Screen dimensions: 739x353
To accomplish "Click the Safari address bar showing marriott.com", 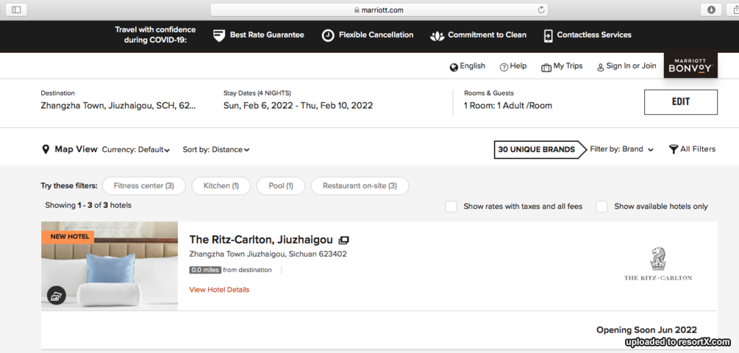I will click(x=379, y=10).
